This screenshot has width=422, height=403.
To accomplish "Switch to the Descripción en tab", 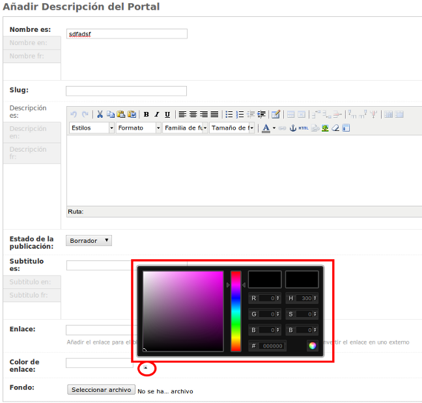I will point(32,132).
